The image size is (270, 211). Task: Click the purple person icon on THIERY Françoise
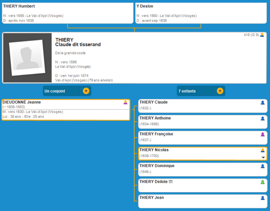pos(262,134)
